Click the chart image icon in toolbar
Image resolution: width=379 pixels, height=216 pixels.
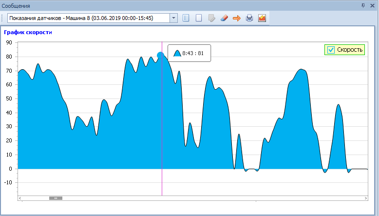[262, 18]
